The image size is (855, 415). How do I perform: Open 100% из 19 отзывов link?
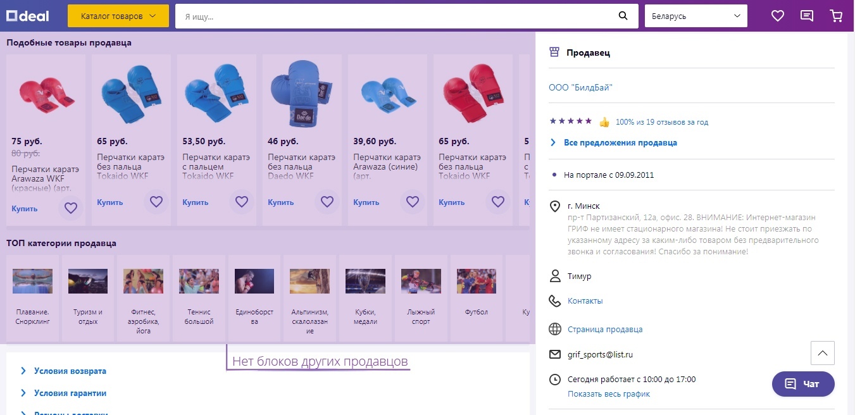pyautogui.click(x=662, y=122)
